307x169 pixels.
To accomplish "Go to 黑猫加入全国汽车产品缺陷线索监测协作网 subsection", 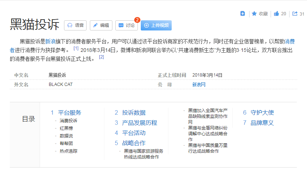I will [208, 116].
